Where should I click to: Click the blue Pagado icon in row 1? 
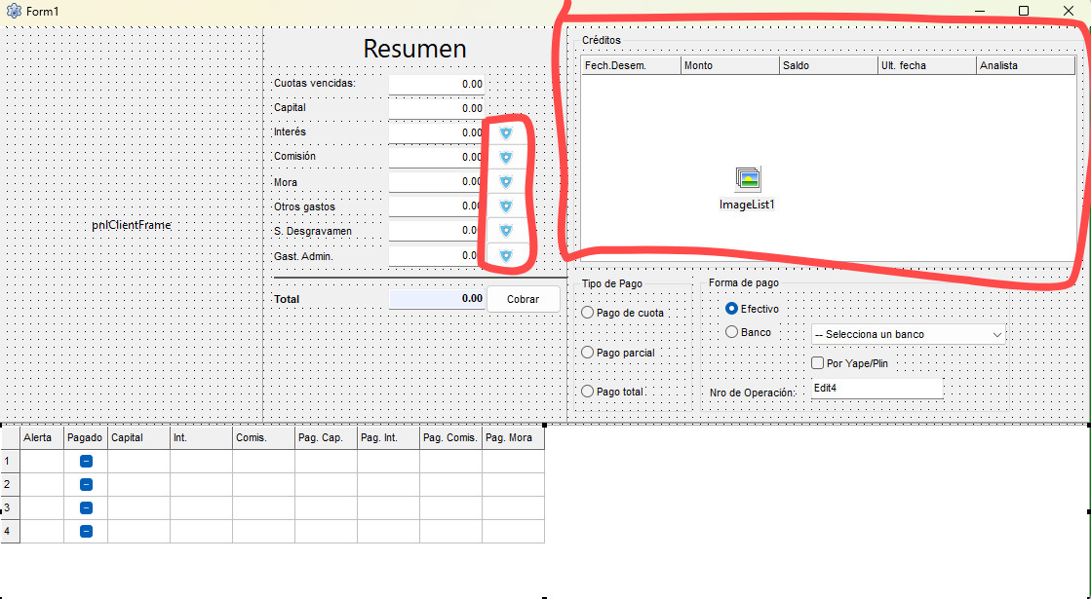86,462
